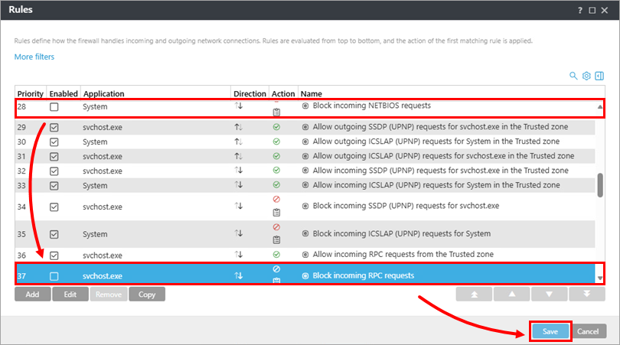Screen dimensions: 620x345
Task: Move rule to top with double-up arrow
Action: [x=474, y=294]
